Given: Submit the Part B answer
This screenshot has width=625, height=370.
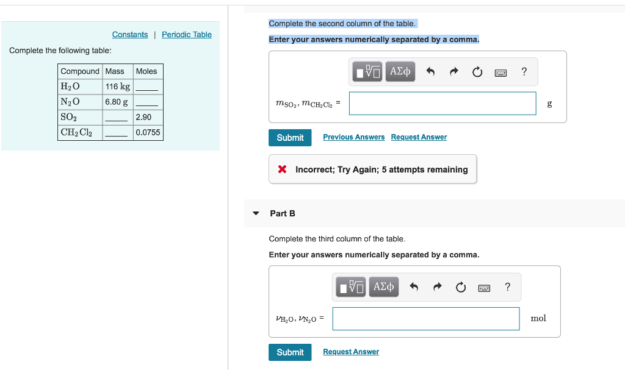Looking at the screenshot, I should coord(290,352).
